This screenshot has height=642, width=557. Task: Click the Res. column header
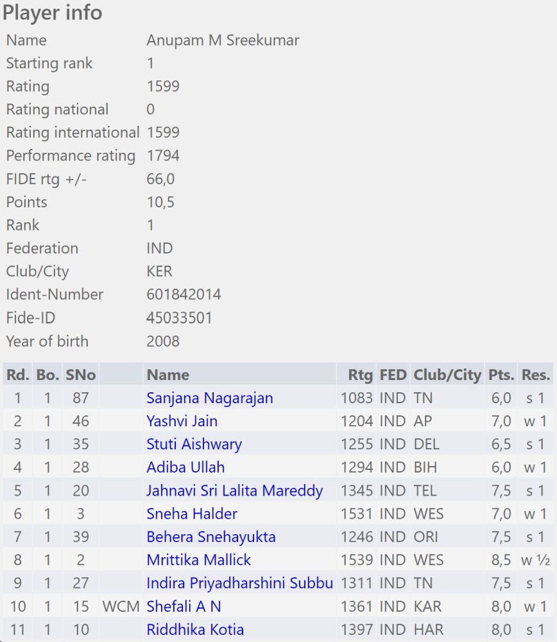(x=535, y=375)
